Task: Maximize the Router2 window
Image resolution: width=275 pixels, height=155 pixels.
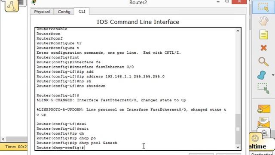Action: (227, 1)
